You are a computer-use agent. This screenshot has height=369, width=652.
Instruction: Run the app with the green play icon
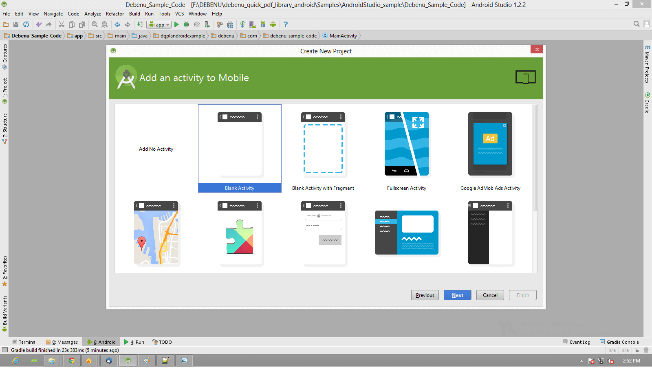(176, 24)
